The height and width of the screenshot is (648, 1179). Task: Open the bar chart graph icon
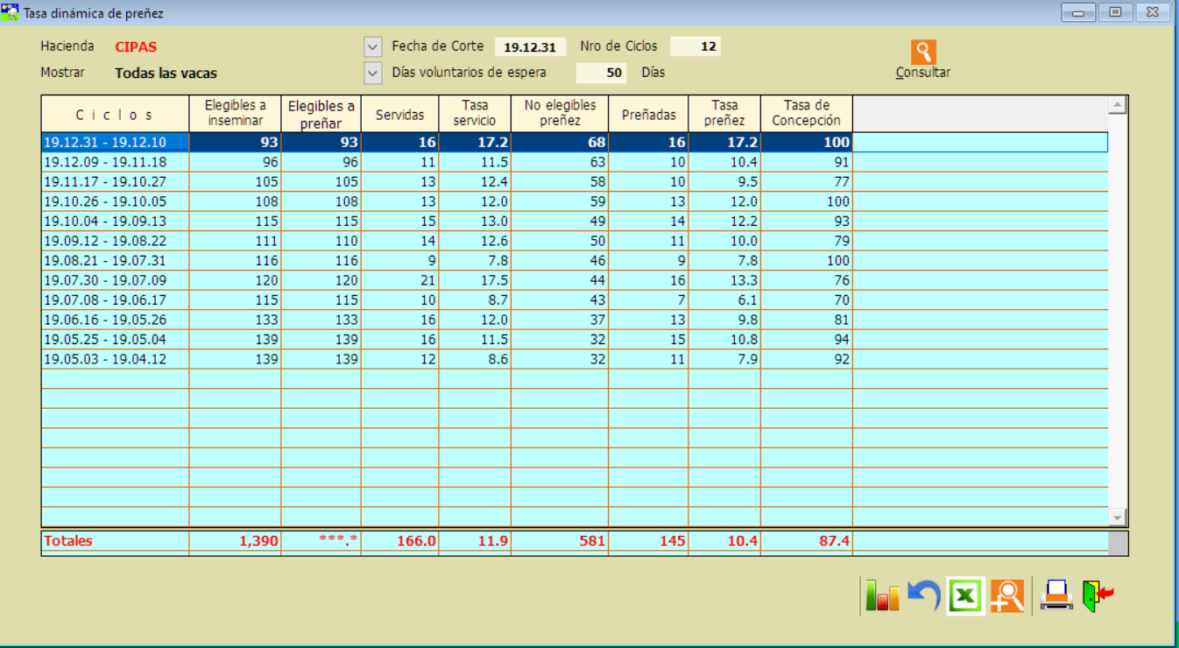tap(882, 596)
